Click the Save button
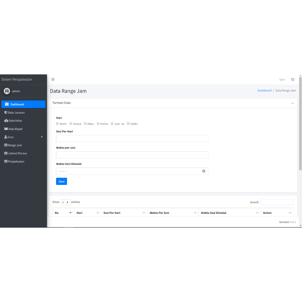The image size is (302, 302). pos(61,181)
